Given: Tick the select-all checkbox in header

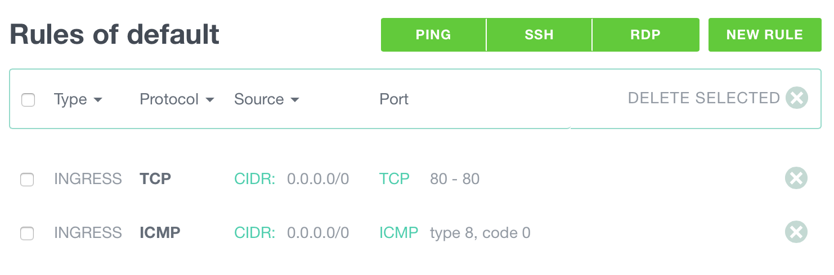Looking at the screenshot, I should coord(28,100).
